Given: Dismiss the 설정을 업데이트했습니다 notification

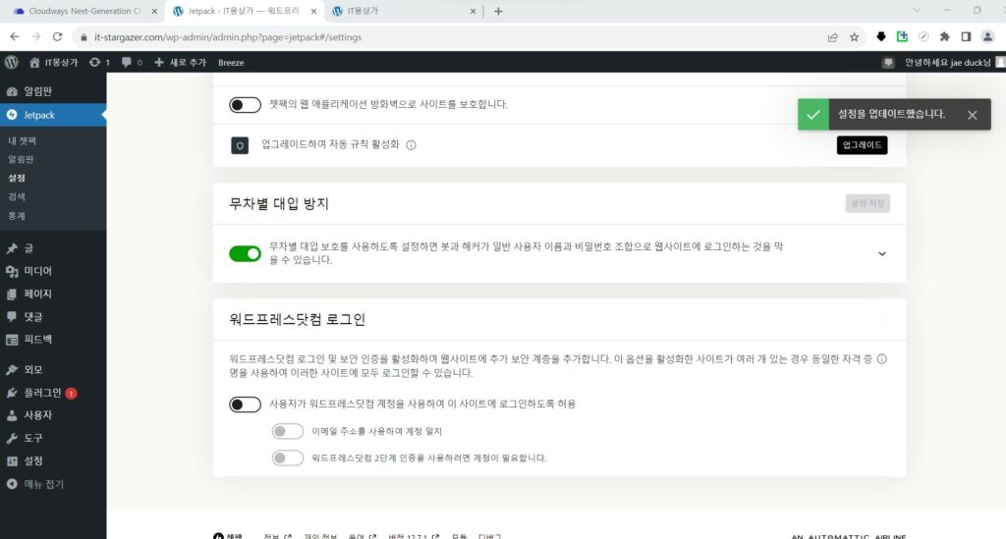Looking at the screenshot, I should (972, 115).
